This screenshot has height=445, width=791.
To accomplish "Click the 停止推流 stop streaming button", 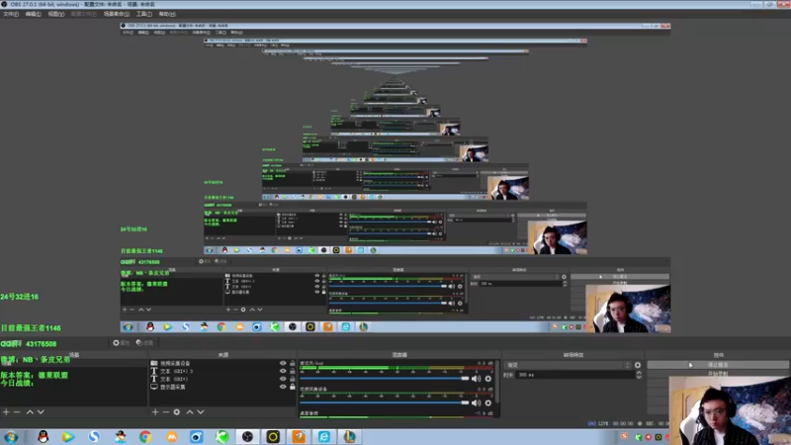I will click(x=718, y=364).
